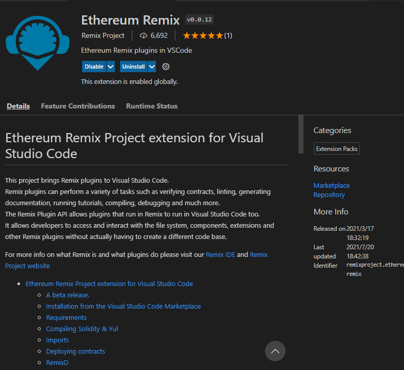
Task: Select the Extension Packs category
Action: point(337,148)
